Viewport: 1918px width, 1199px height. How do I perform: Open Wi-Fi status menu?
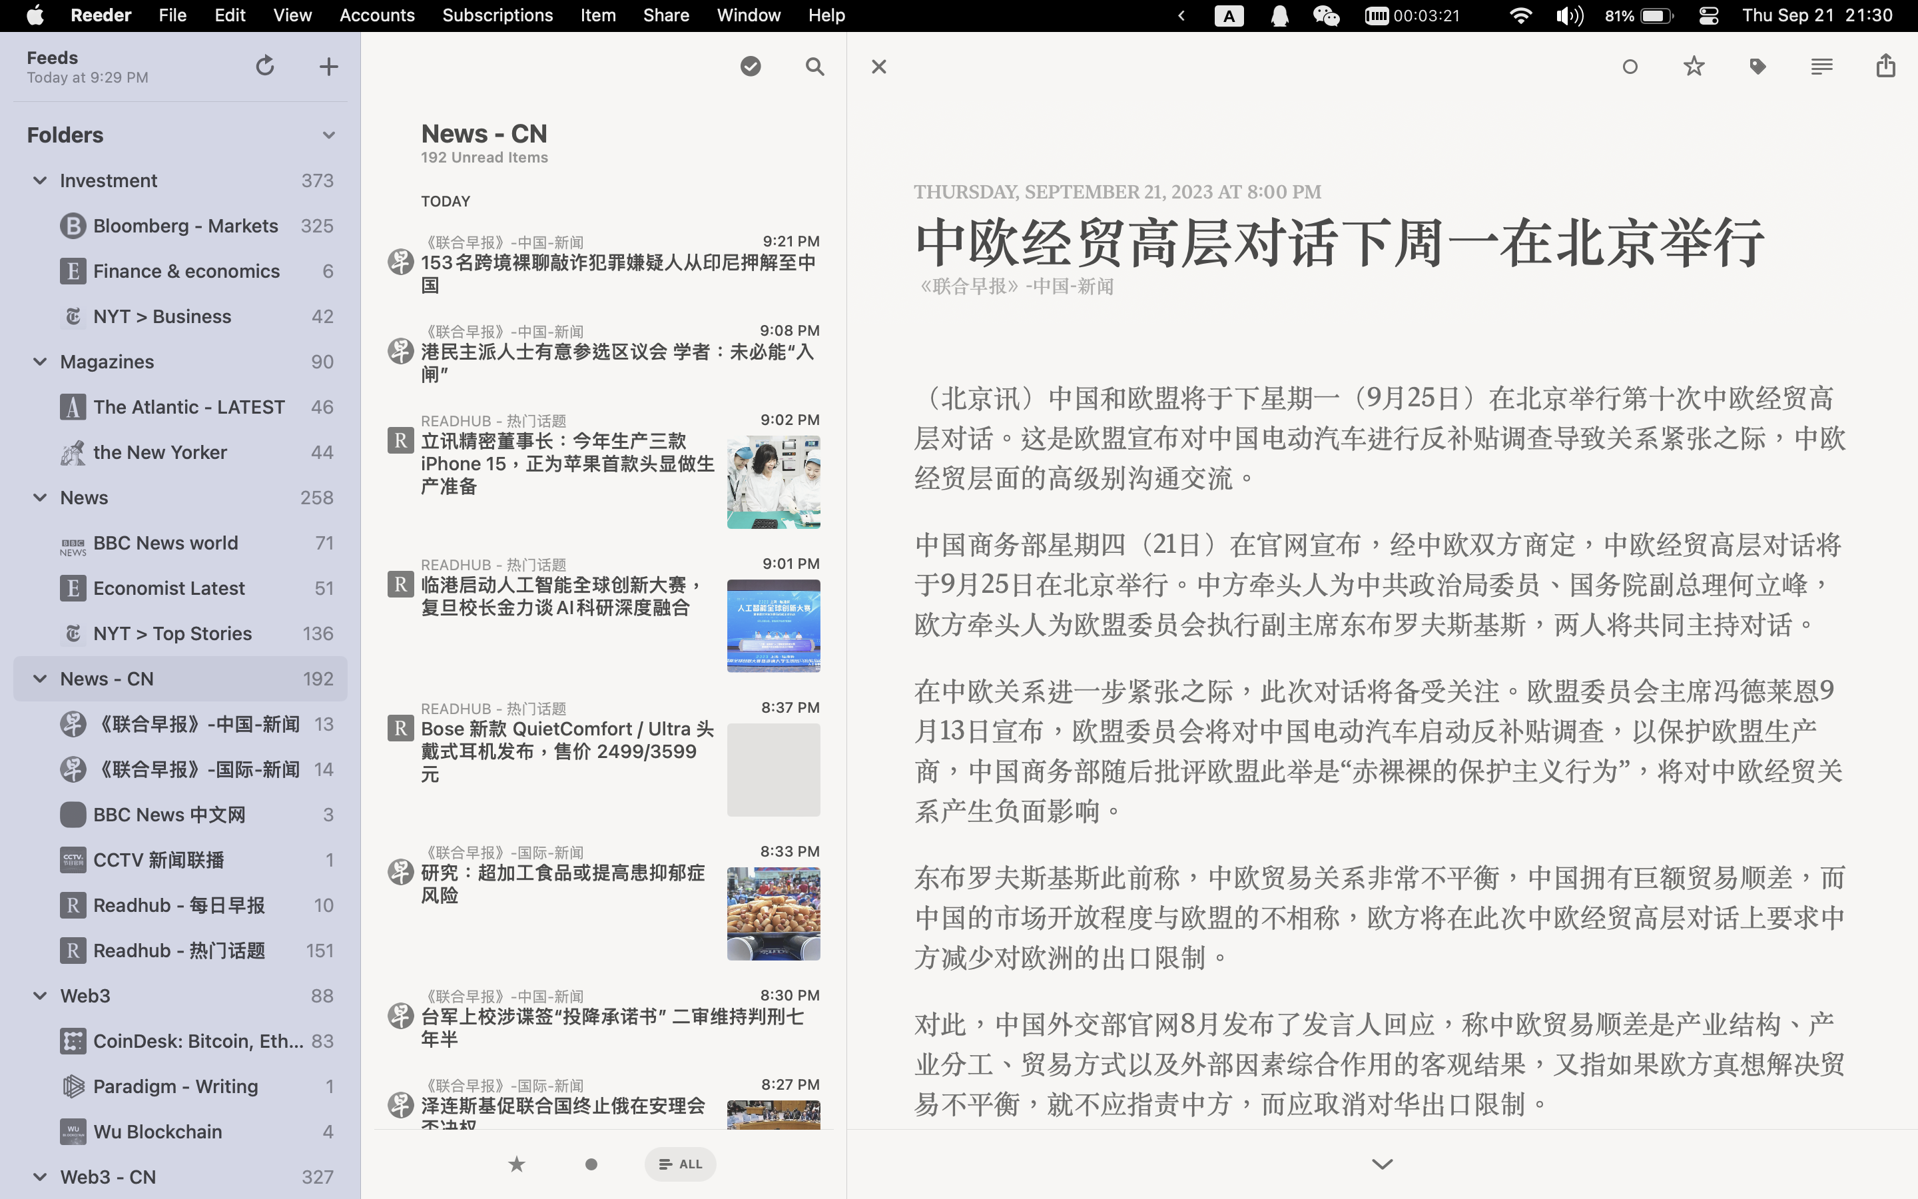pos(1520,15)
